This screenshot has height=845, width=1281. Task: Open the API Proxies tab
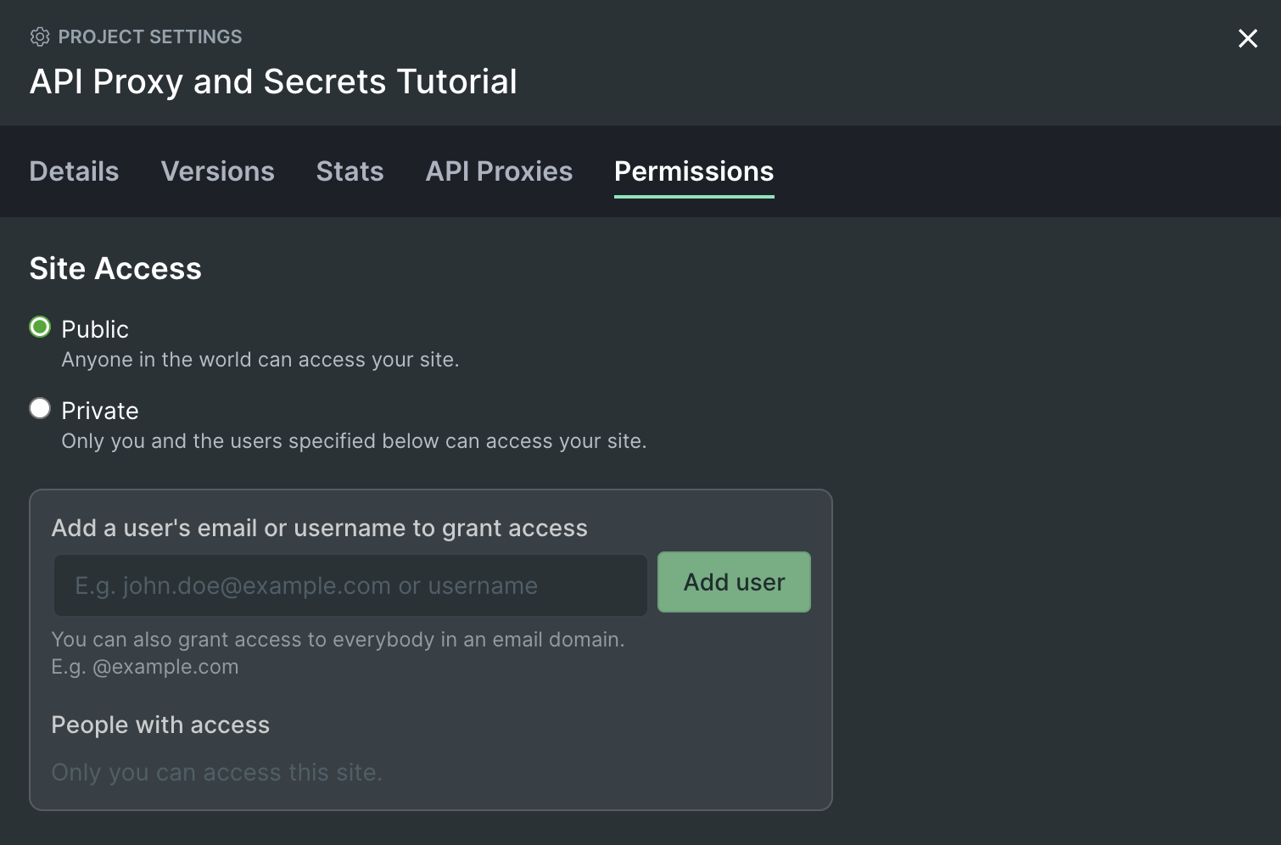[499, 171]
